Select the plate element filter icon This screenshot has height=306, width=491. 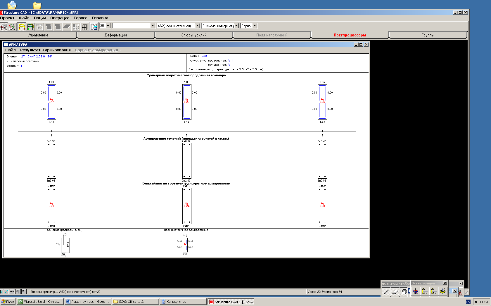coord(395,291)
